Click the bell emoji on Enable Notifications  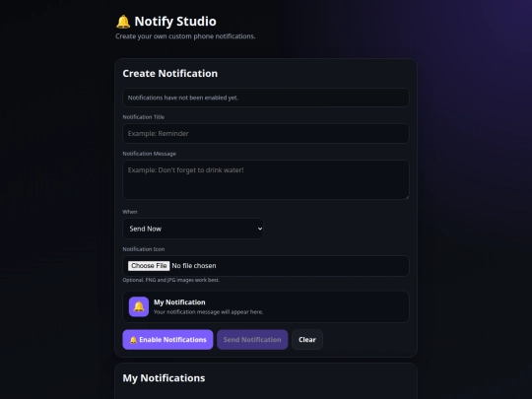(x=133, y=340)
